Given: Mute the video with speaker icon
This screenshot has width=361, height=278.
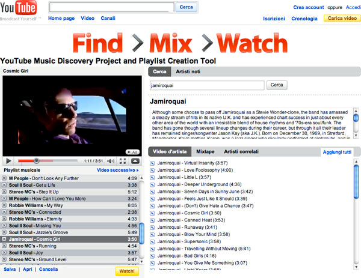Looking at the screenshot, I should point(111,161).
